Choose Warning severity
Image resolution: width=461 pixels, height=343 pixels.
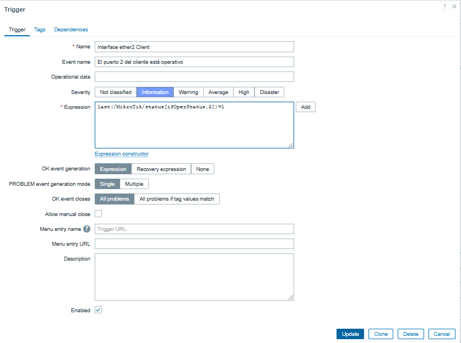188,92
